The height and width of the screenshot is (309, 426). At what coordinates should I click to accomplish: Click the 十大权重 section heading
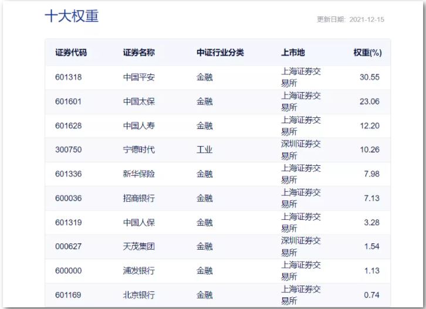click(72, 16)
